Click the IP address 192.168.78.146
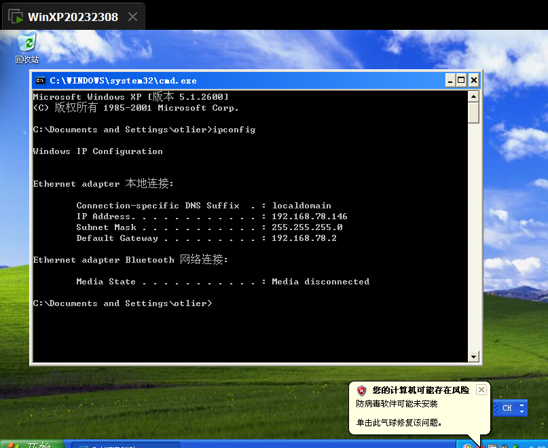This screenshot has width=548, height=448. click(310, 217)
